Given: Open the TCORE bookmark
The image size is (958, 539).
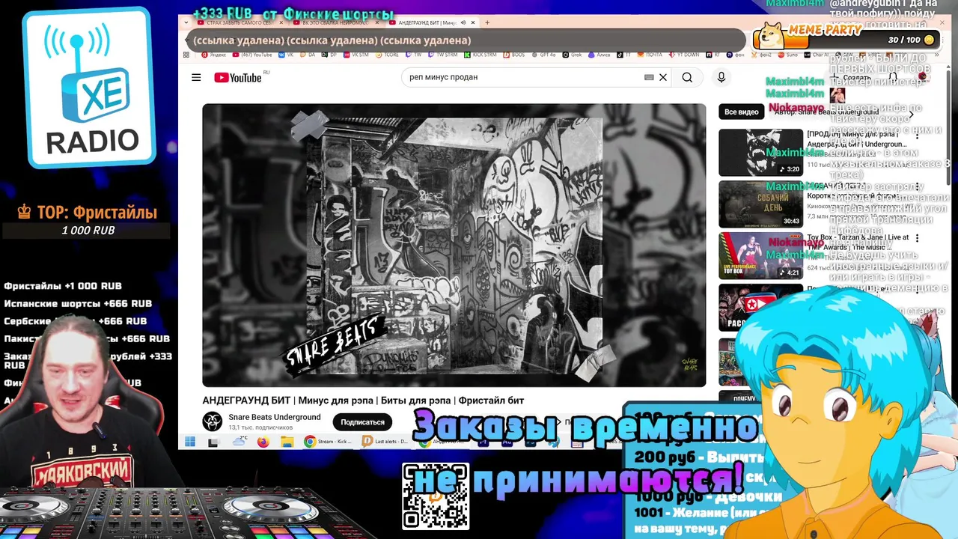Looking at the screenshot, I should click(388, 55).
